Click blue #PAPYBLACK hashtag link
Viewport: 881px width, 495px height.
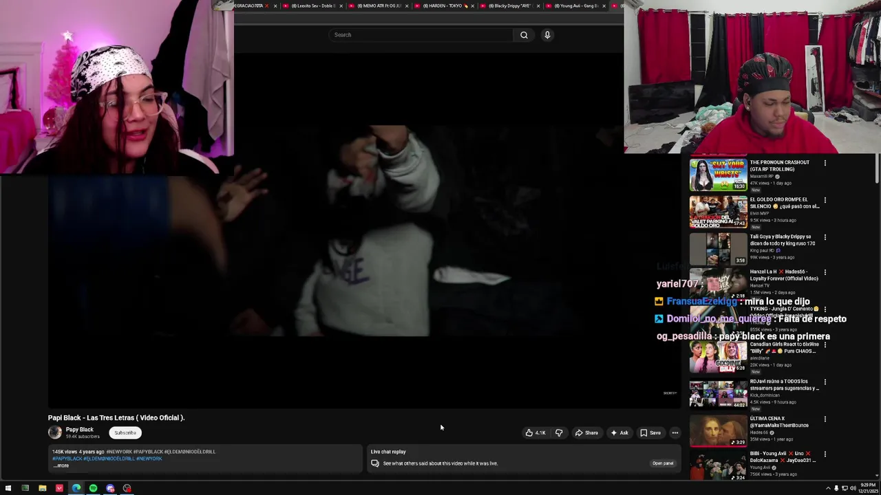click(x=67, y=459)
